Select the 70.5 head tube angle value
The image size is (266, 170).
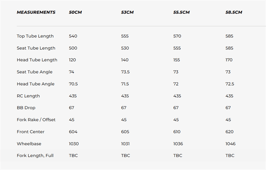(74, 84)
